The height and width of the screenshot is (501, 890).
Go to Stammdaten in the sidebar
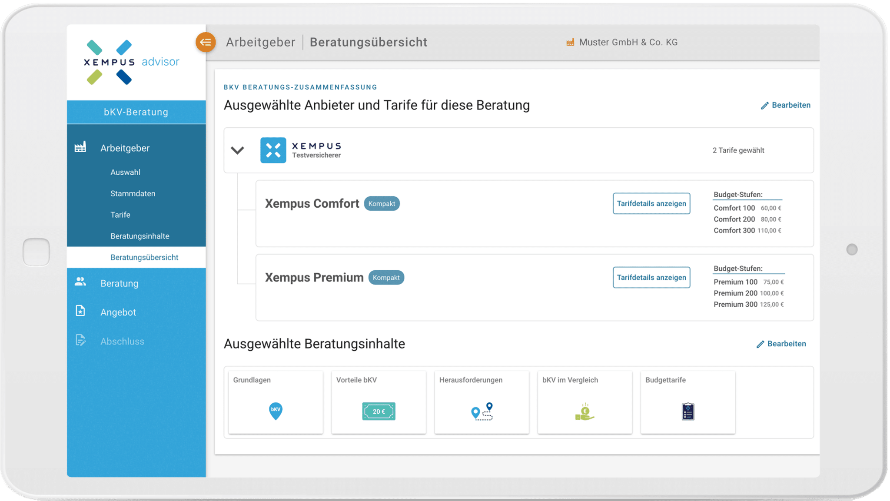click(133, 193)
